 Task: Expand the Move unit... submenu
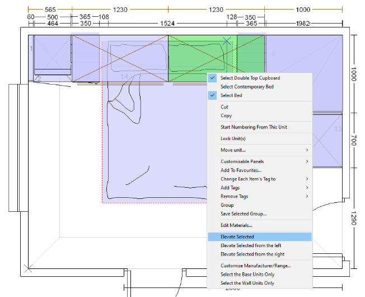point(260,150)
